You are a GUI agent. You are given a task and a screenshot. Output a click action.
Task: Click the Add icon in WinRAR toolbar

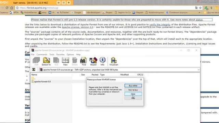point(36,61)
